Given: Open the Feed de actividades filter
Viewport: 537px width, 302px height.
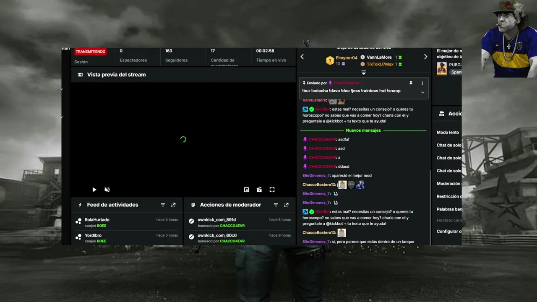Looking at the screenshot, I should tap(163, 205).
